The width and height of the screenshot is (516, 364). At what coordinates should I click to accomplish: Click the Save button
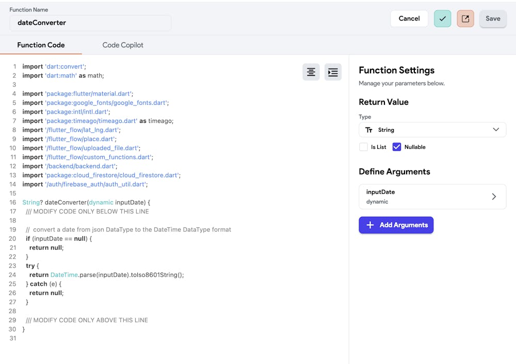coord(493,19)
